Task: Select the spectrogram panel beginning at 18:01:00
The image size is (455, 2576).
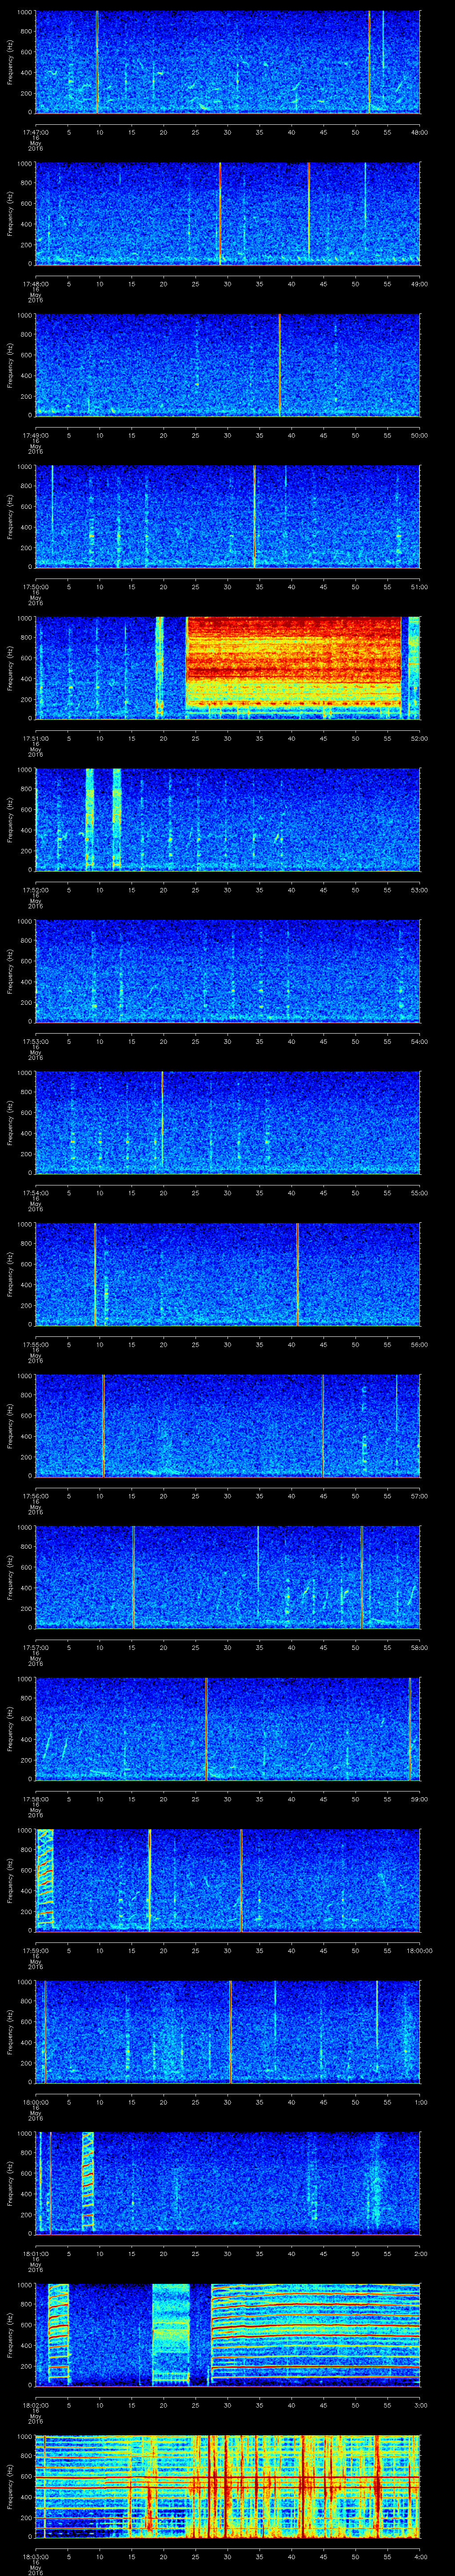Action: pos(228,2183)
